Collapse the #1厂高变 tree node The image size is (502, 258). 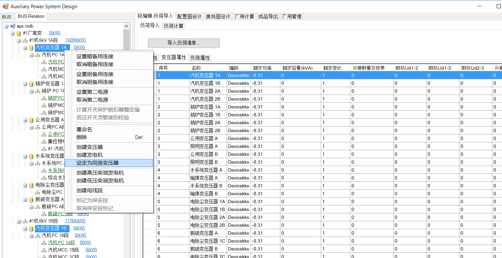pos(13,34)
